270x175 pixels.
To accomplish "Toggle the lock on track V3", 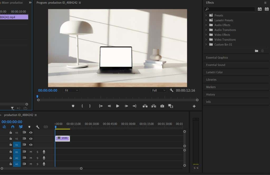I will (11, 133).
